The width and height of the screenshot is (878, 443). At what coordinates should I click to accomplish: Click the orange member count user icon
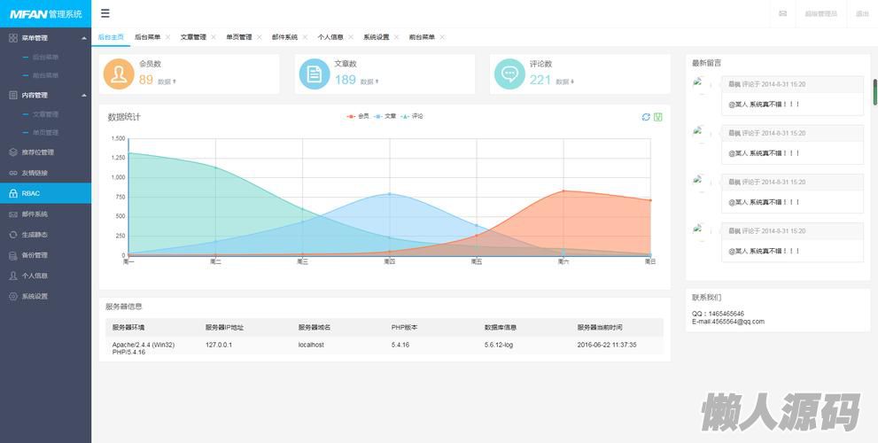tap(119, 74)
